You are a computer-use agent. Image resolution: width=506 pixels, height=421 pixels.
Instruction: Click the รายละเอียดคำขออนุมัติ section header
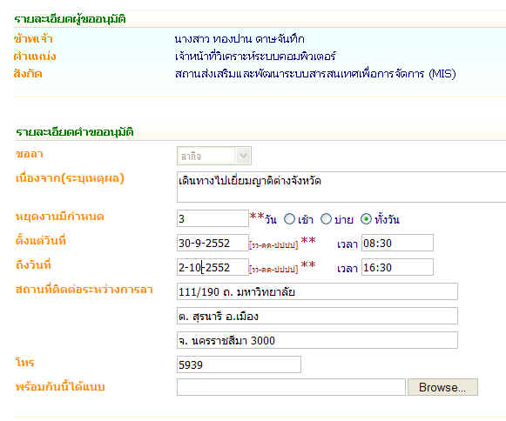point(75,131)
